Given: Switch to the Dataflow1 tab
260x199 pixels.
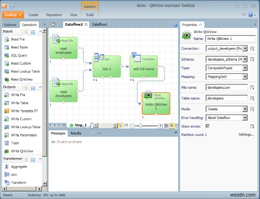Looking at the screenshot, I should coord(100,24).
